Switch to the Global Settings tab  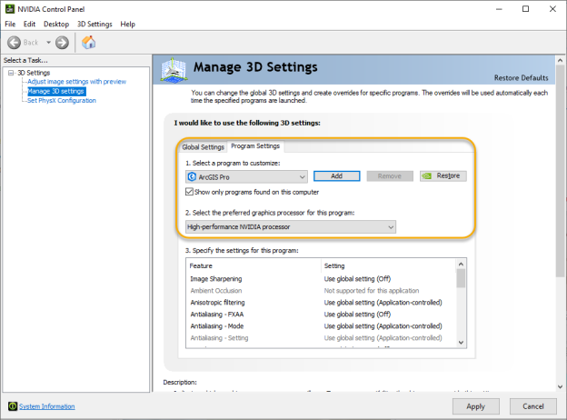coord(203,146)
